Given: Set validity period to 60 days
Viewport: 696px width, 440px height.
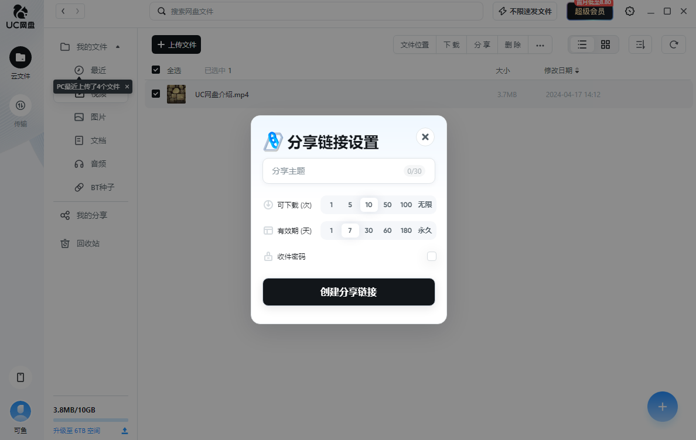Looking at the screenshot, I should (387, 231).
